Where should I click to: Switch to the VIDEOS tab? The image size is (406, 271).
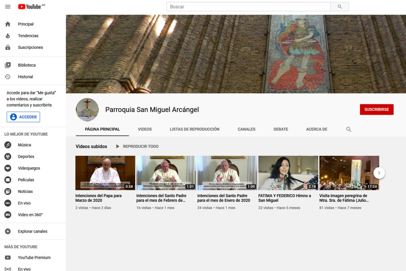tap(145, 129)
